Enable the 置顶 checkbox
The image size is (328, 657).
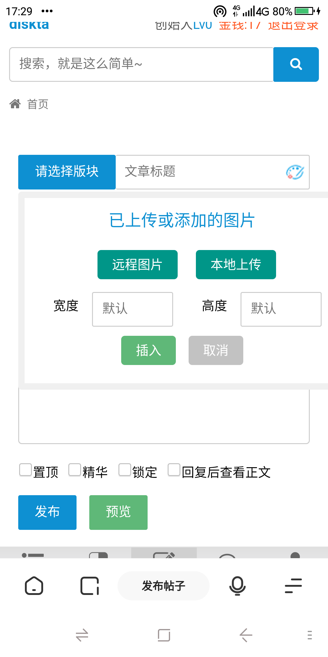click(26, 470)
